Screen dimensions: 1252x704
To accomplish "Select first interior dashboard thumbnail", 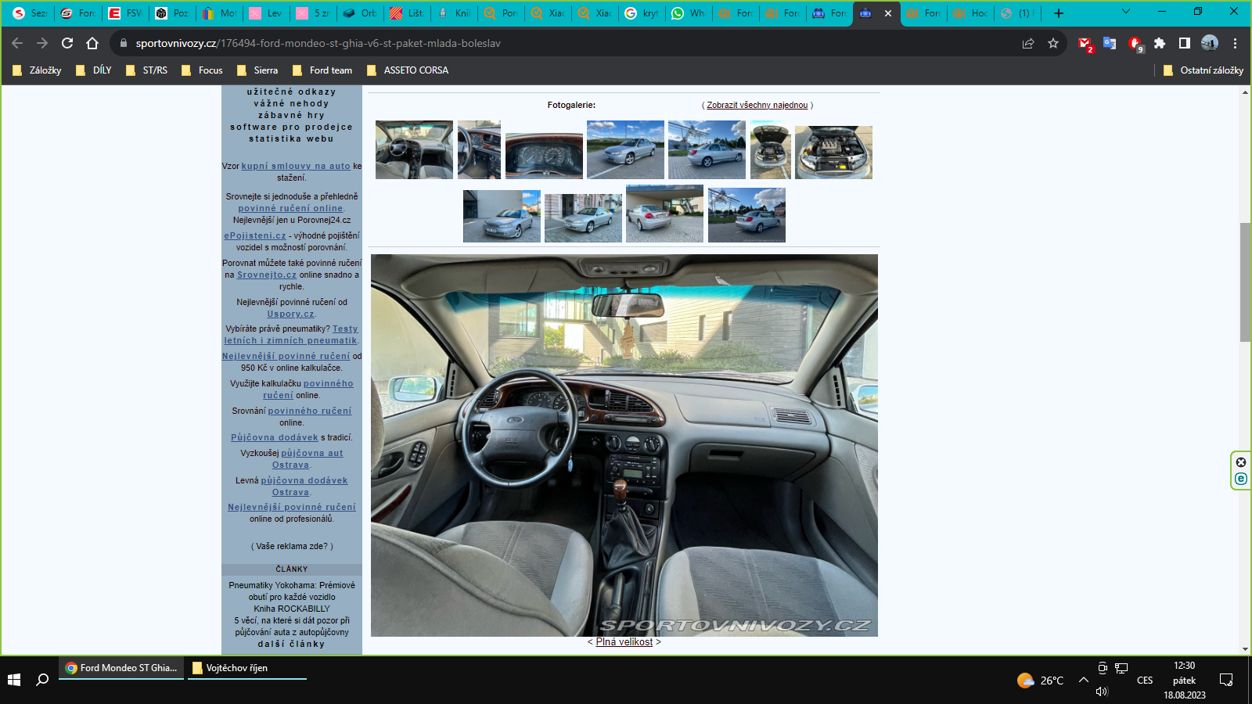I will (x=414, y=149).
